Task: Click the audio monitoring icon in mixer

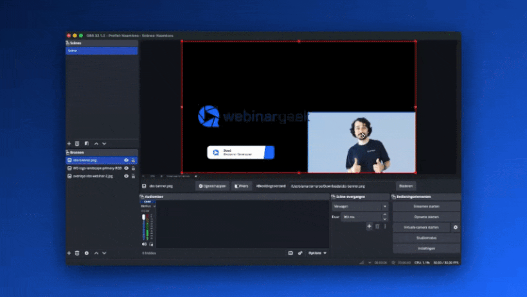Action: [x=151, y=244]
